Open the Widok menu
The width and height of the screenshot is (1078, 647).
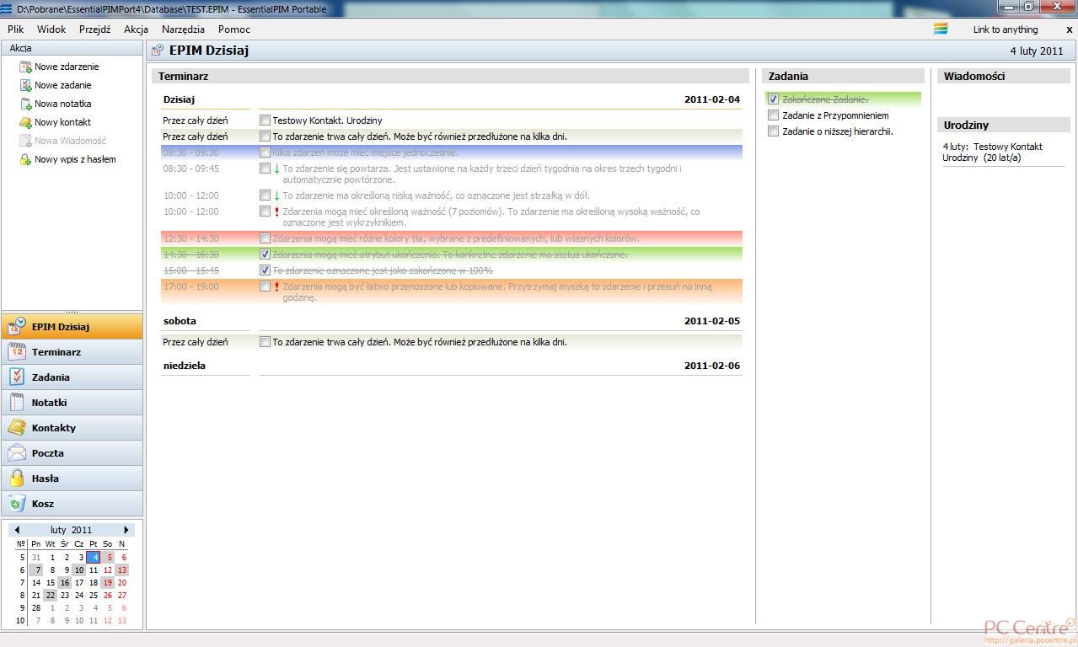51,29
